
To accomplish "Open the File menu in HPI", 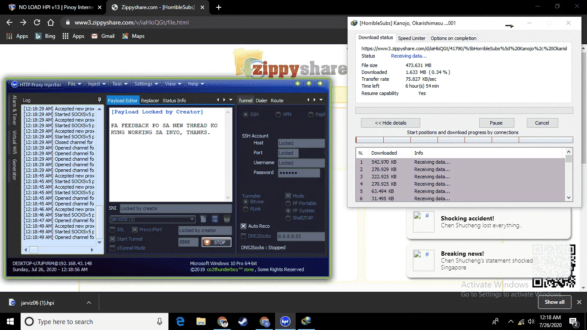I will point(74,84).
